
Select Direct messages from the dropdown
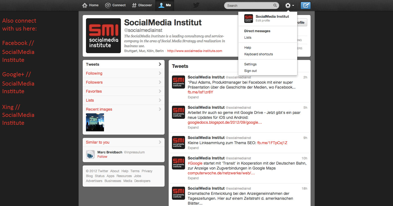[257, 31]
